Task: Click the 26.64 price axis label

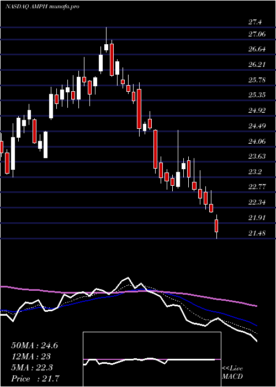Action: (x=257, y=49)
